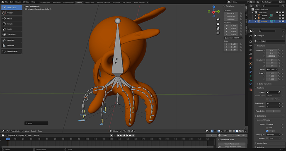Select the Cursor tool
Viewport: 286px width, 151px height.
tap(12, 13)
